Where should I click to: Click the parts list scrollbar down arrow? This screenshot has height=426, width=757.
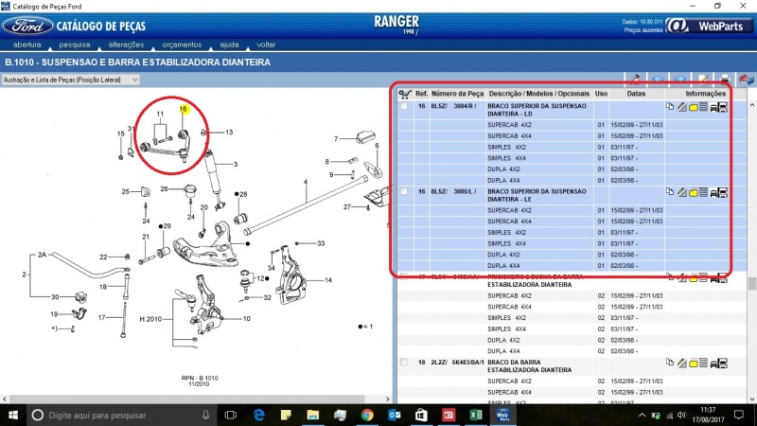pyautogui.click(x=751, y=399)
